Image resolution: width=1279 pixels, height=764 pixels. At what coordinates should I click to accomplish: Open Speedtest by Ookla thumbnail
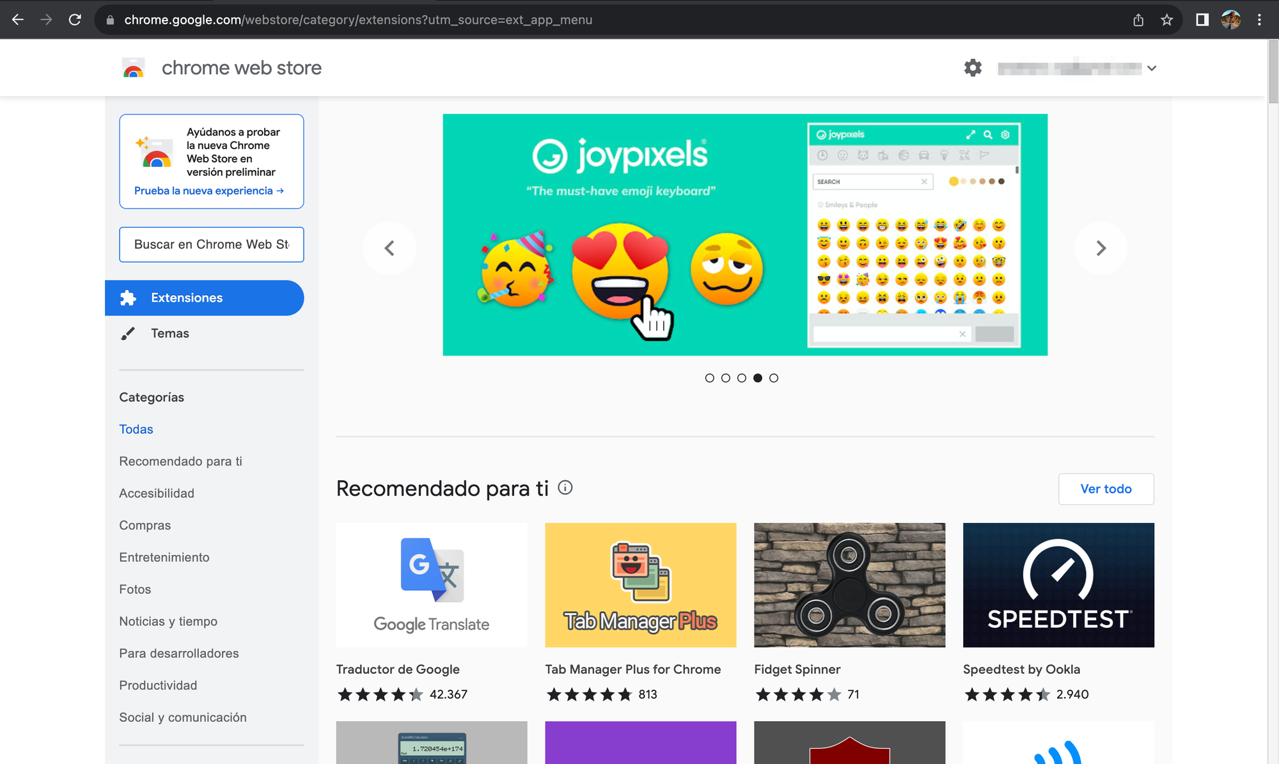pos(1058,585)
